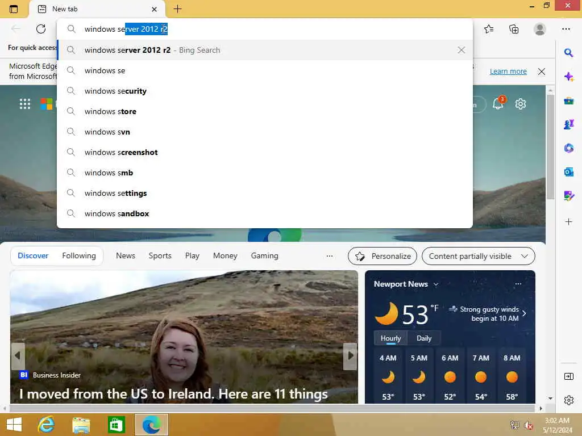The height and width of the screenshot is (436, 582).
Task: Select suggestion 'windows smb'
Action: click(265, 173)
